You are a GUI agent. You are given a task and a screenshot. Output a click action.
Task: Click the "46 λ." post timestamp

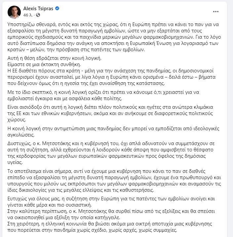[27, 15]
